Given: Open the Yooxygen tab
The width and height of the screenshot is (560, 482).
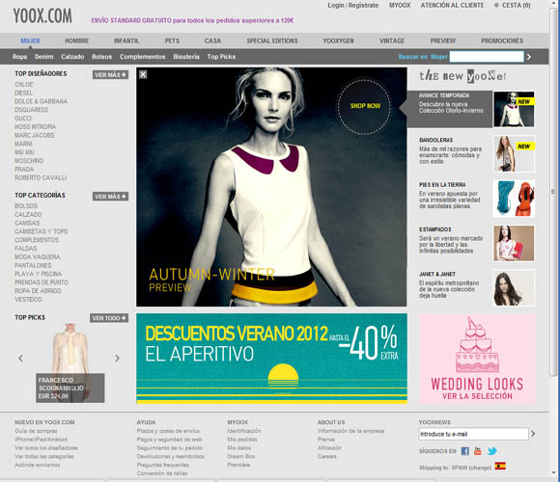Looking at the screenshot, I should tap(338, 40).
